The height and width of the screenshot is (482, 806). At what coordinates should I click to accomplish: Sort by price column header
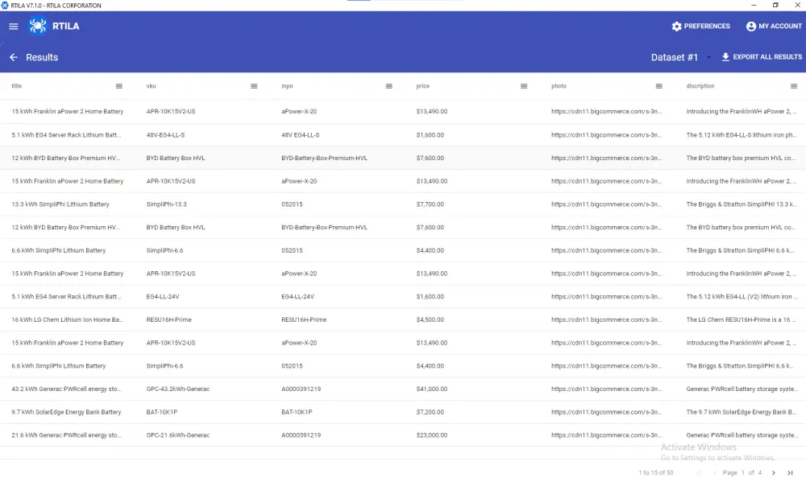click(423, 86)
